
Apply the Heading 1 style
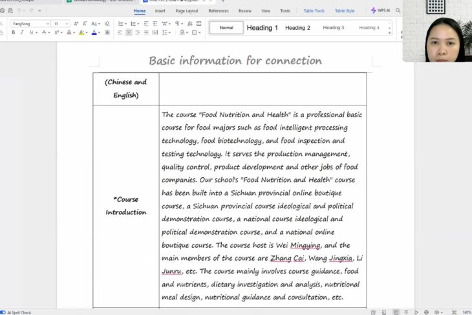[263, 28]
